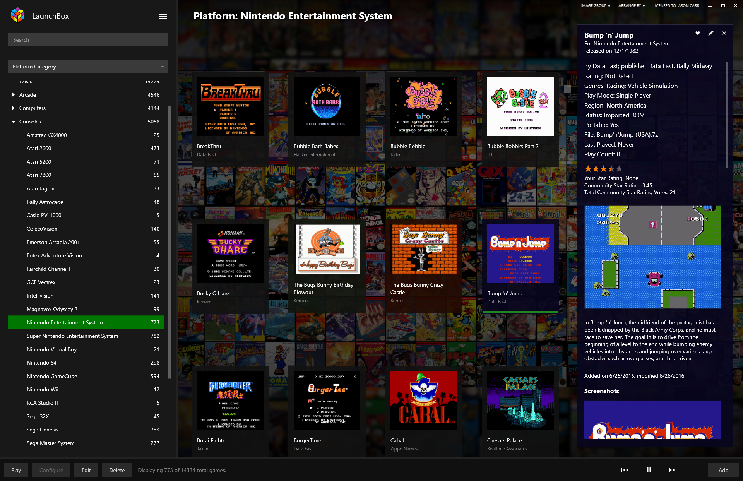Select Bally Astrocade platform
743x481 pixels.
[86, 202]
